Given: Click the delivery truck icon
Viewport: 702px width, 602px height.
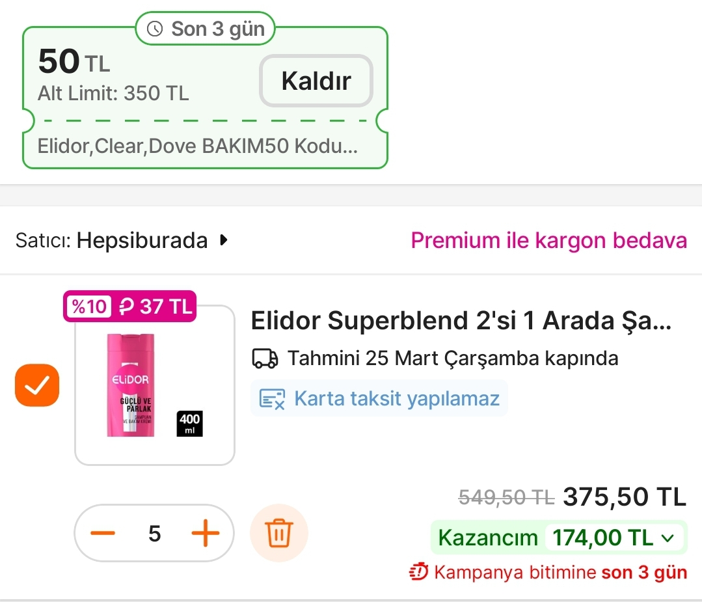Looking at the screenshot, I should tap(264, 359).
